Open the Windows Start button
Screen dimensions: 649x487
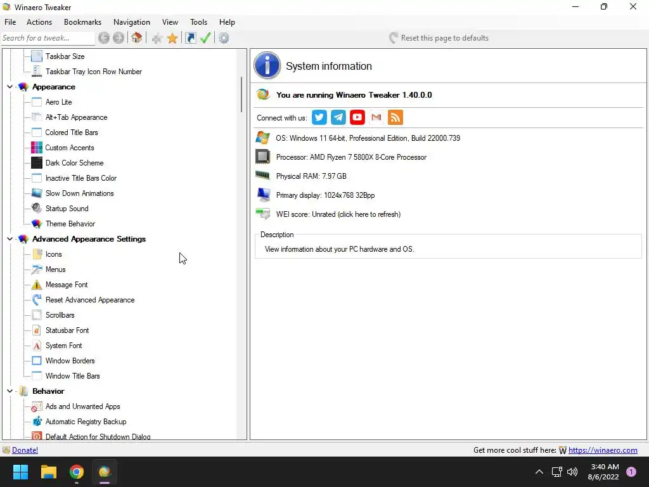(20, 472)
